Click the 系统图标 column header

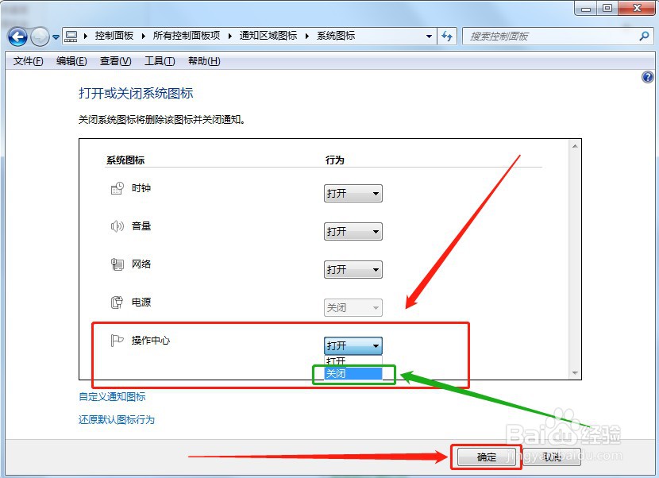(125, 160)
